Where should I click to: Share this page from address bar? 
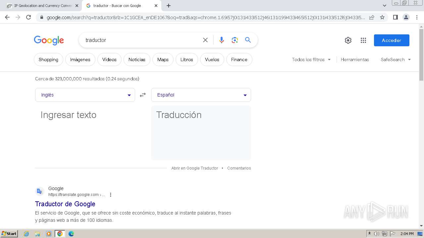[372, 17]
